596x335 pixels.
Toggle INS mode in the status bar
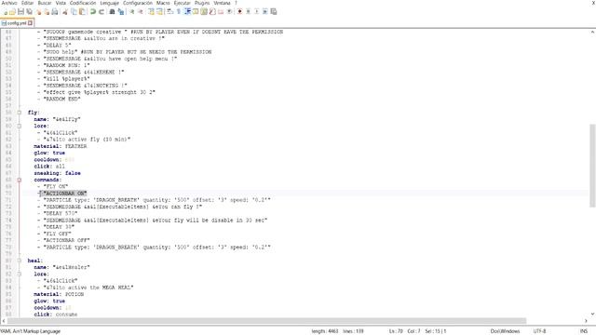(x=584, y=331)
